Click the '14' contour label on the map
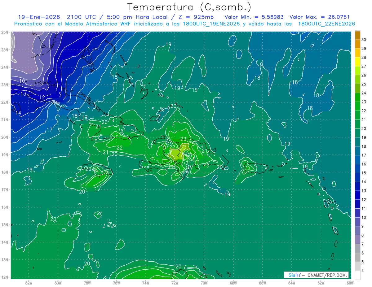Image resolution: width=372 pixels, height=287 pixels. tap(18, 113)
